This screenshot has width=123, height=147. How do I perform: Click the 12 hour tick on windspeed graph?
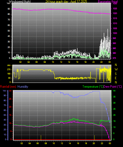(x=61, y=62)
